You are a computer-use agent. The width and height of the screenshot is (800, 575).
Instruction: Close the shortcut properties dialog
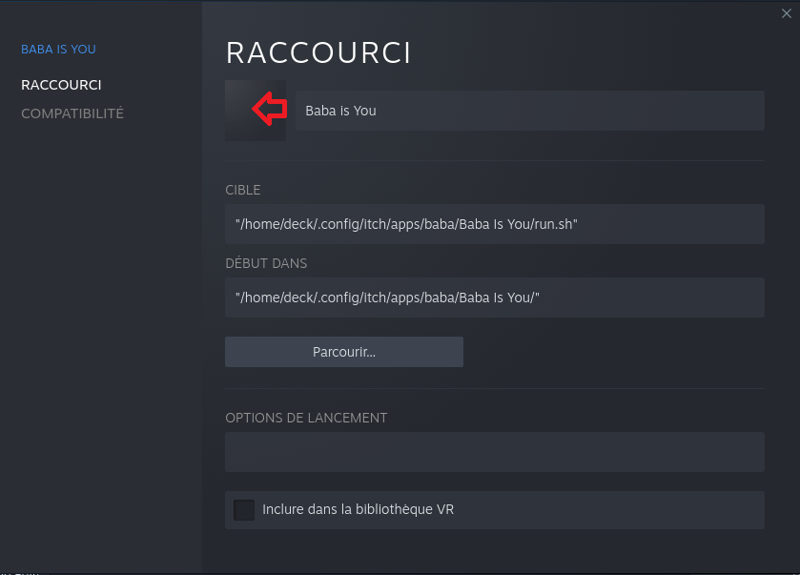click(787, 13)
